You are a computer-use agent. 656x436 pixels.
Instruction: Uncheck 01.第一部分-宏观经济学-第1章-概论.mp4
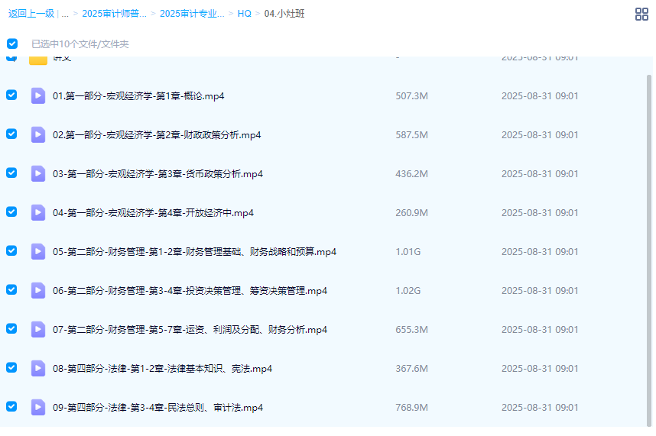[11, 95]
